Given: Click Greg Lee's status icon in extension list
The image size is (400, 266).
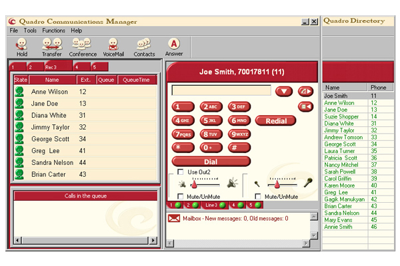Looking at the screenshot, I should pos(19,151).
